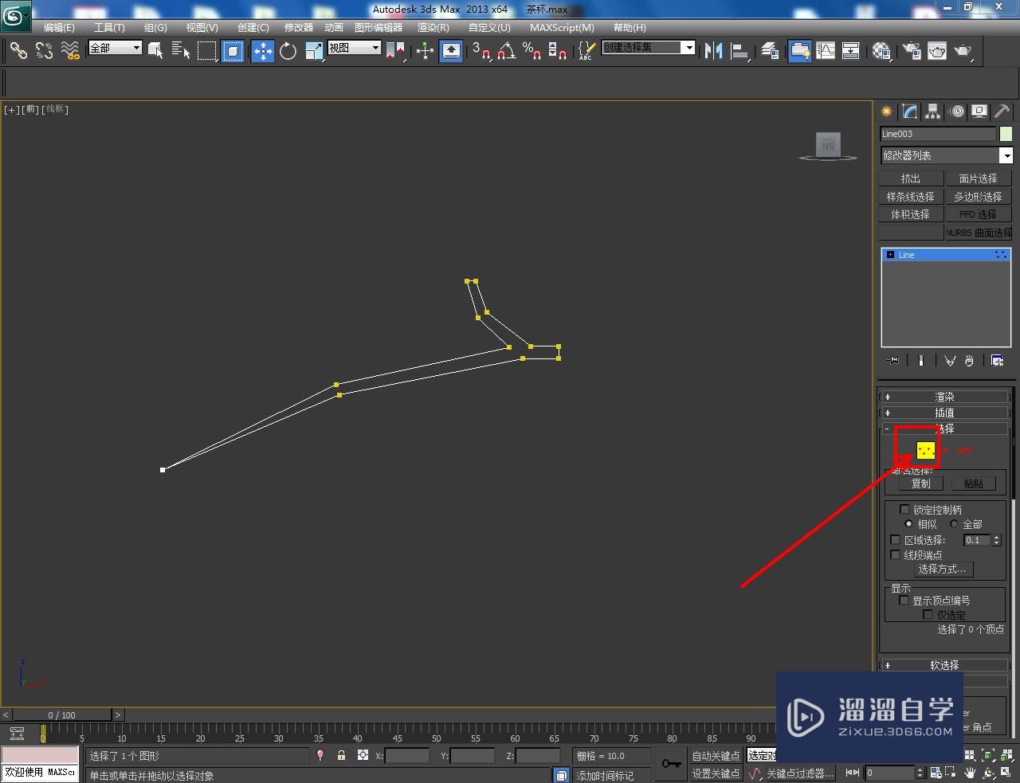Enable 显示顶点编号 checkbox
Screen dimensions: 1020x783
pyautogui.click(x=904, y=601)
